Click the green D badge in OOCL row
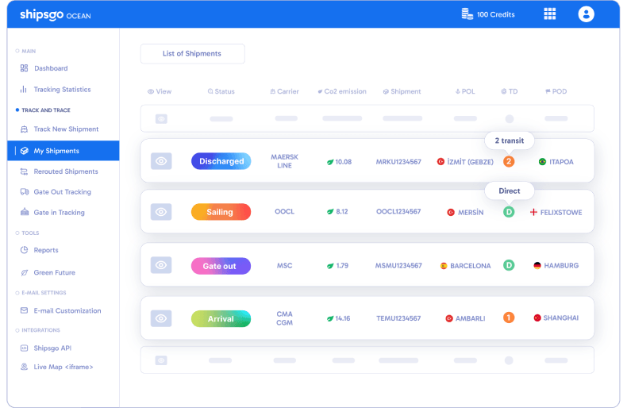Image resolution: width=627 pixels, height=408 pixels. coord(509,212)
